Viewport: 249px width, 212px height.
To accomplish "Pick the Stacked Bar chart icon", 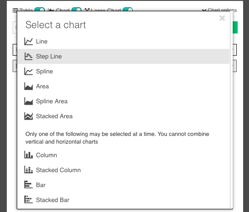I will (x=29, y=200).
